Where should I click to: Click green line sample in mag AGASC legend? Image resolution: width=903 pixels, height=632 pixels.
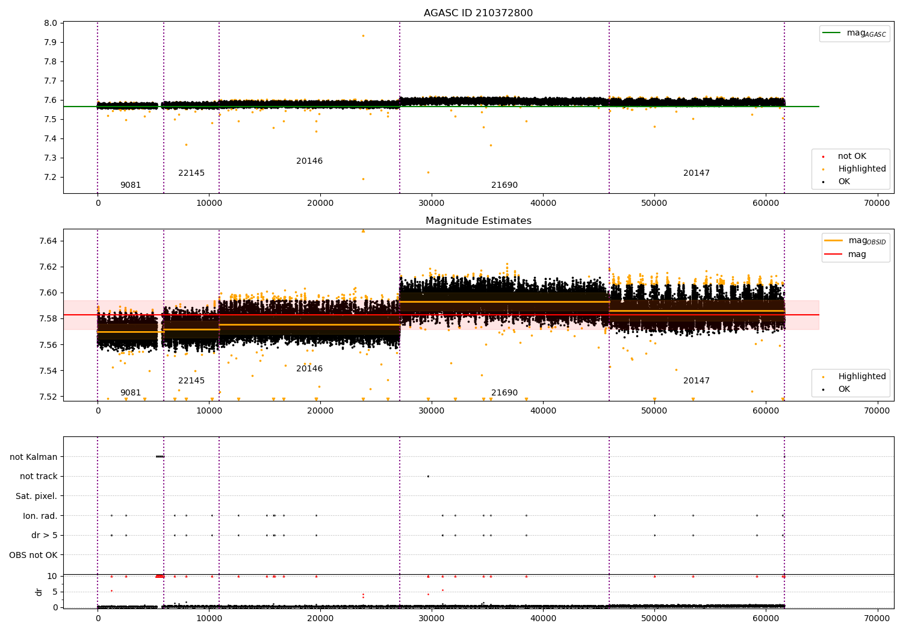click(x=832, y=33)
